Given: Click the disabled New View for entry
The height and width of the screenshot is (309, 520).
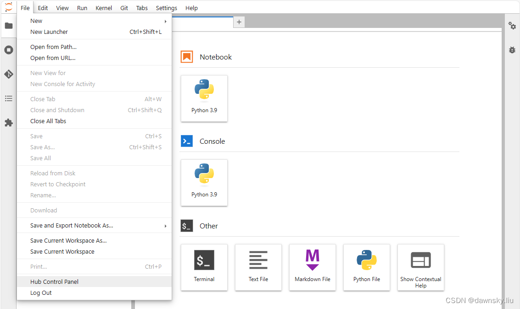Looking at the screenshot, I should (94, 73).
